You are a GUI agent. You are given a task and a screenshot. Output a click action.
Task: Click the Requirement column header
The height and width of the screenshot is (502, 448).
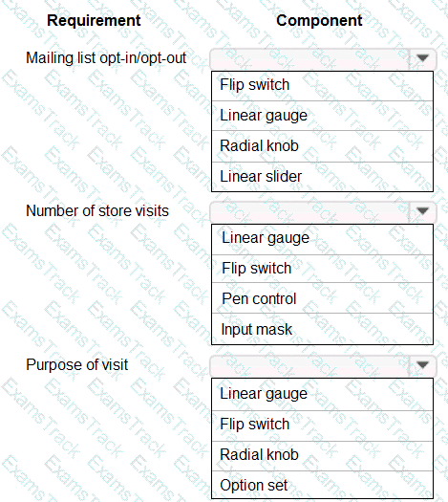94,21
